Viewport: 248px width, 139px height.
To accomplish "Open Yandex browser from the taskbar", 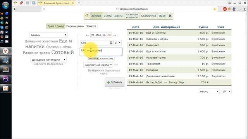I will [6, 51].
